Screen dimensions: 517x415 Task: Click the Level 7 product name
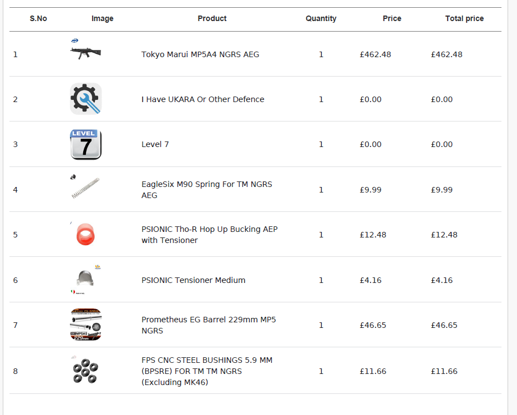155,144
